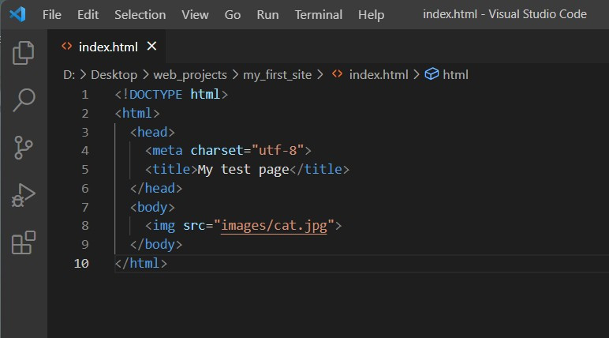The width and height of the screenshot is (609, 338).
Task: Open the File menu
Action: 51,15
